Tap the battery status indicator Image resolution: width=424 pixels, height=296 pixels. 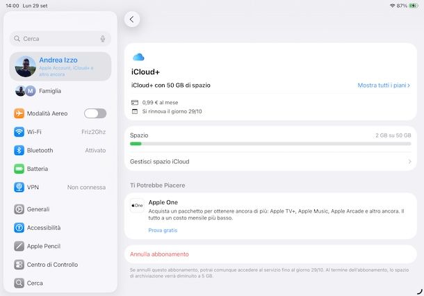pos(412,6)
